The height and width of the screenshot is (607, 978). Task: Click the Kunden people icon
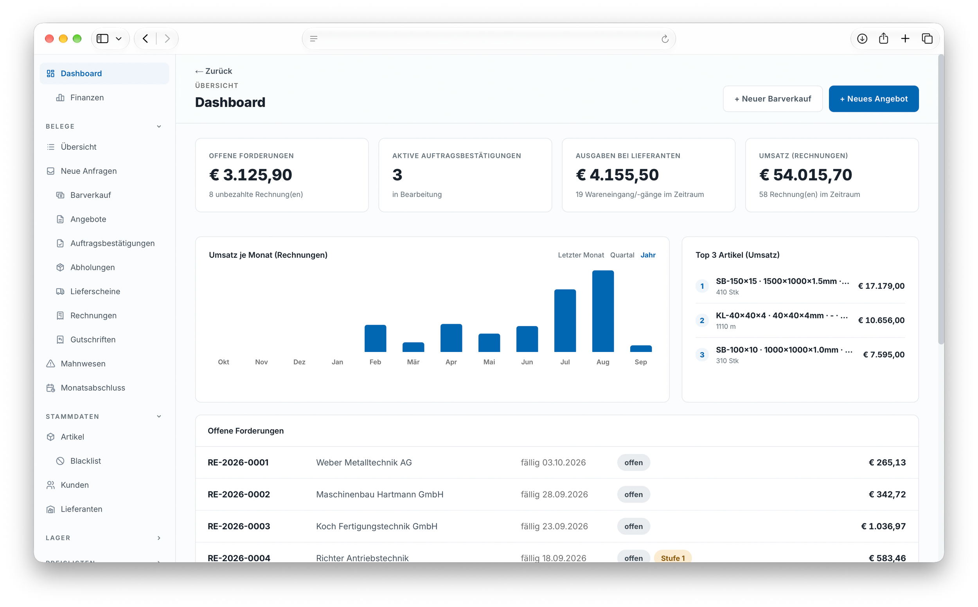pyautogui.click(x=50, y=485)
